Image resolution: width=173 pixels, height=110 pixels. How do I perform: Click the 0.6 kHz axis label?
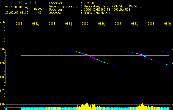[x=2, y=105]
